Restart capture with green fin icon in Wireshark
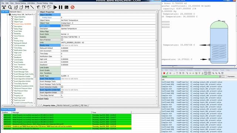The width and height of the screenshot is (237, 133). point(167,73)
